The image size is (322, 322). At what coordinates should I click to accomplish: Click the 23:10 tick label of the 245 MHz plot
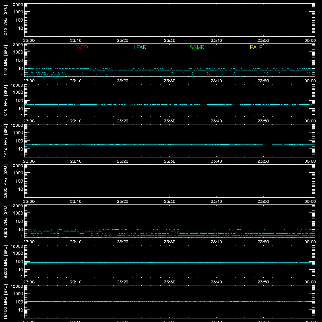(x=76, y=41)
